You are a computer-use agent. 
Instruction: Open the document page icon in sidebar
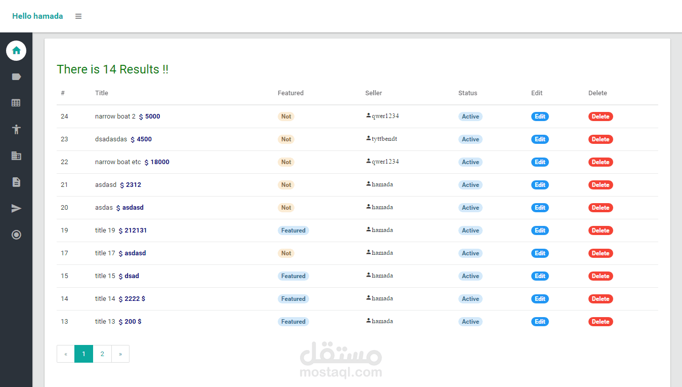tap(16, 182)
